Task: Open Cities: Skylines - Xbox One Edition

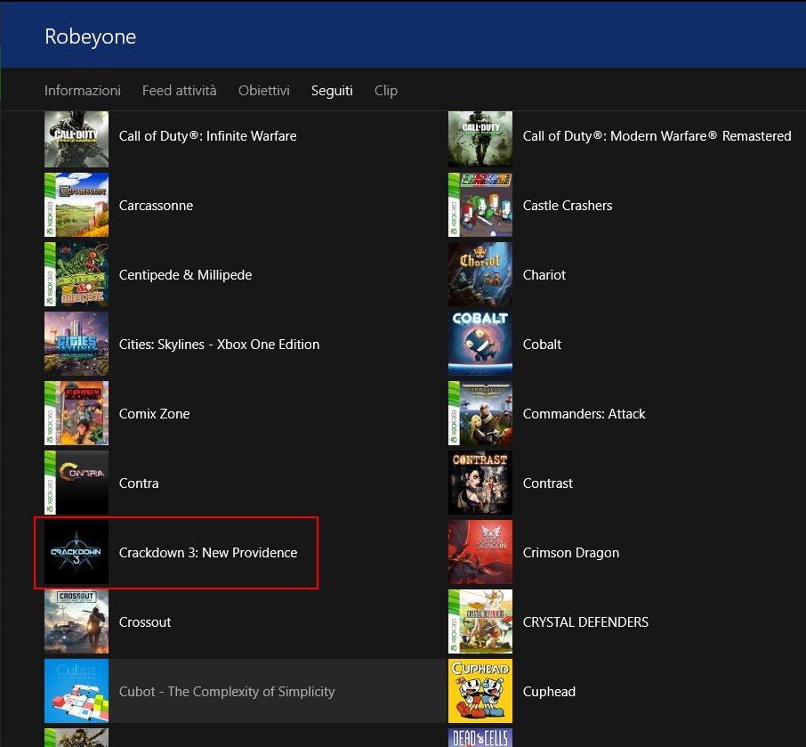Action: 219,345
